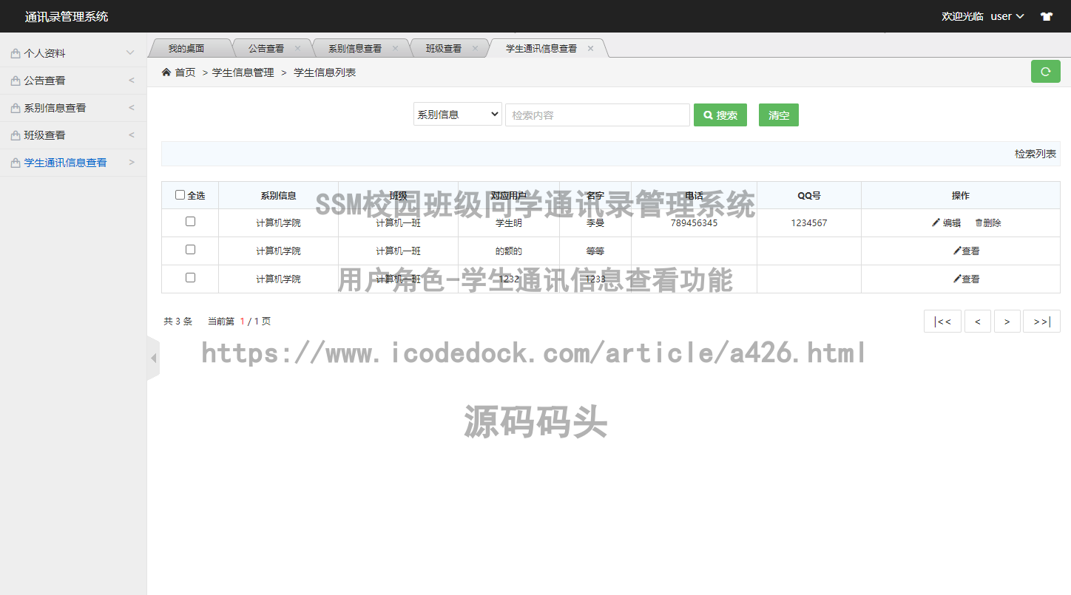Click the green refresh icon above the list

(x=1046, y=71)
